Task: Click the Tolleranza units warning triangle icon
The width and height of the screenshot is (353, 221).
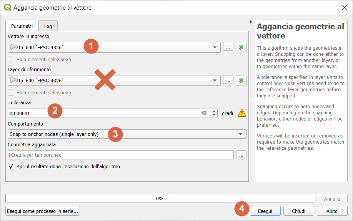Action: coord(242,113)
